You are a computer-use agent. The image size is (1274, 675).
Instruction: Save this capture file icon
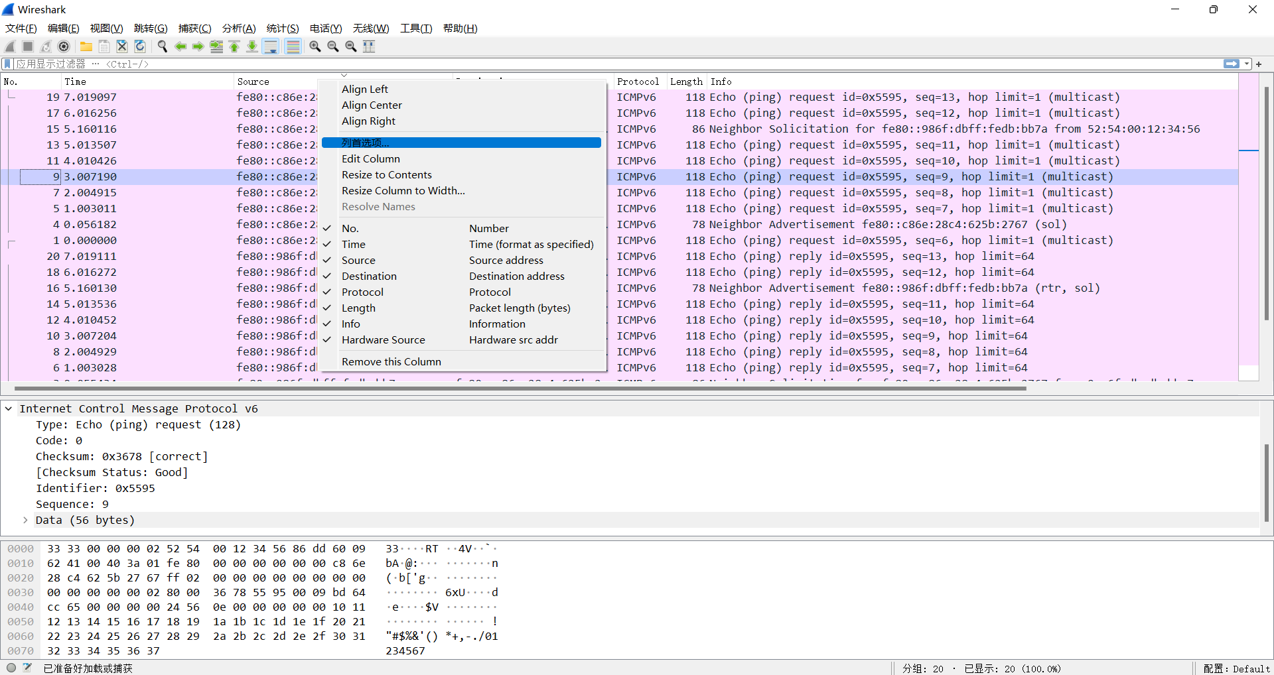pos(104,46)
